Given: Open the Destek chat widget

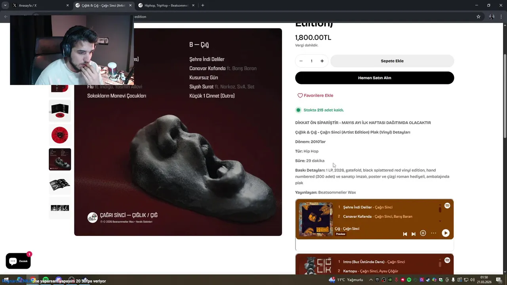Looking at the screenshot, I should point(18,261).
